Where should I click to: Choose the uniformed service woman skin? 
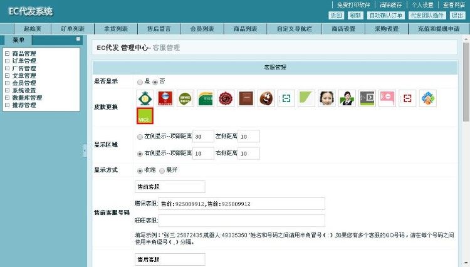347,98
